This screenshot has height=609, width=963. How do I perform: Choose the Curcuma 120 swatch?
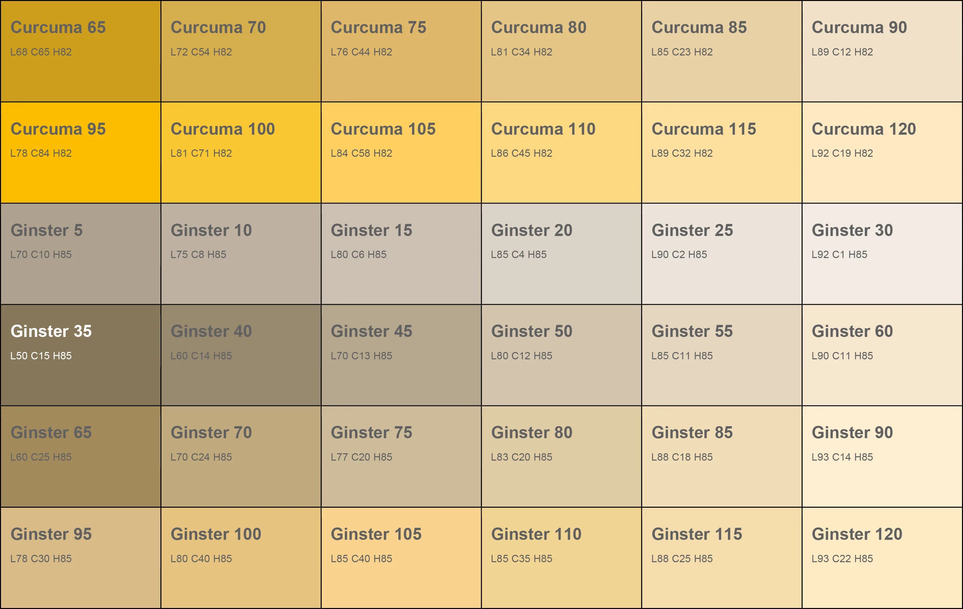tap(882, 152)
